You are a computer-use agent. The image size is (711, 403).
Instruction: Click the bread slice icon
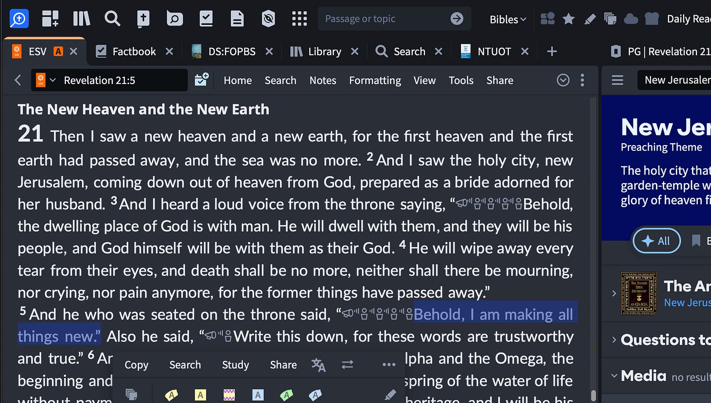[652, 19]
